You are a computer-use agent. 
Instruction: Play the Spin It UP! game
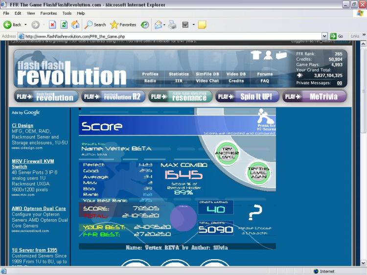click(x=247, y=96)
